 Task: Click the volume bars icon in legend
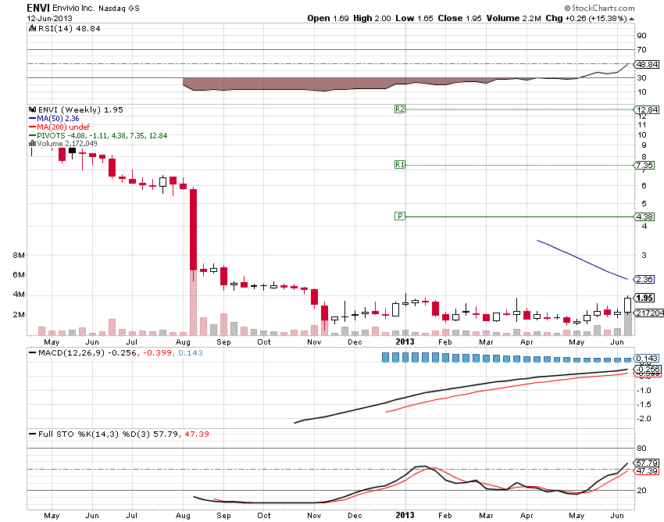coord(33,144)
